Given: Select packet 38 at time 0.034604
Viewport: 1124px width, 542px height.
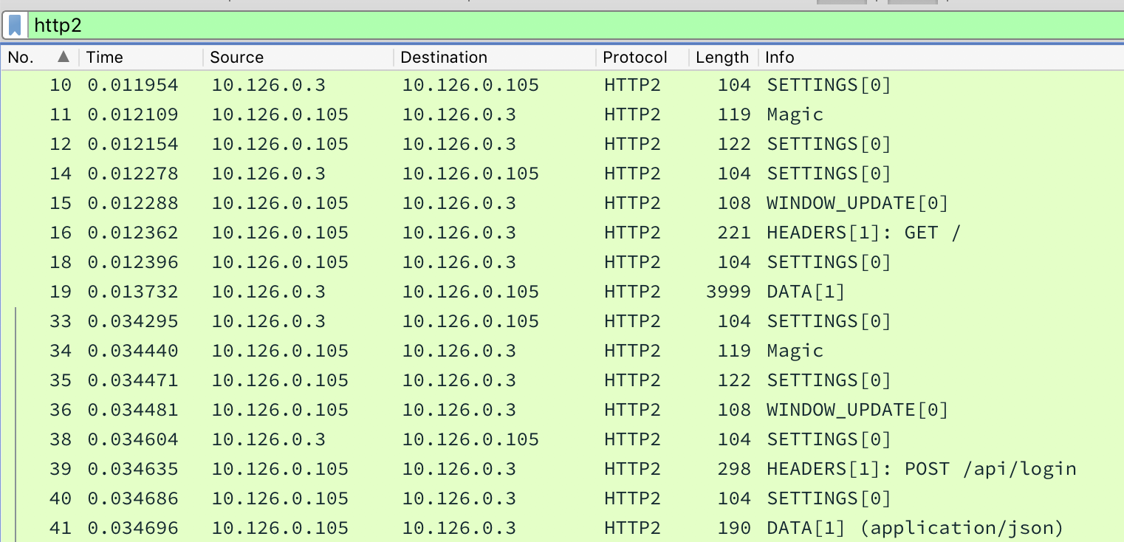Looking at the screenshot, I should 562,439.
